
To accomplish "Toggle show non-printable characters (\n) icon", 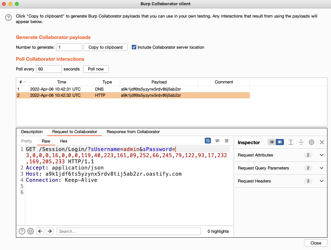I will (x=217, y=141).
